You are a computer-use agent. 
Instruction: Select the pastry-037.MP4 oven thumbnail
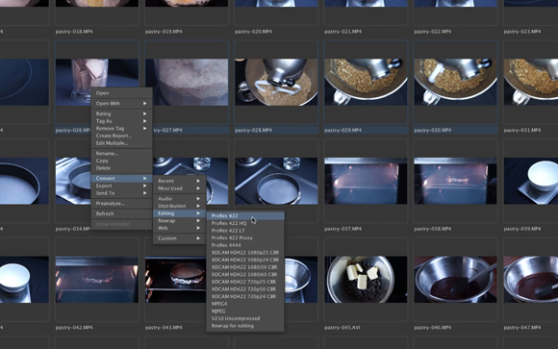tap(366, 181)
